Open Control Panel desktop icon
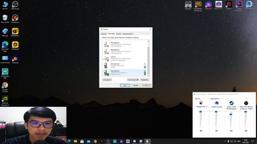 pos(5,59)
